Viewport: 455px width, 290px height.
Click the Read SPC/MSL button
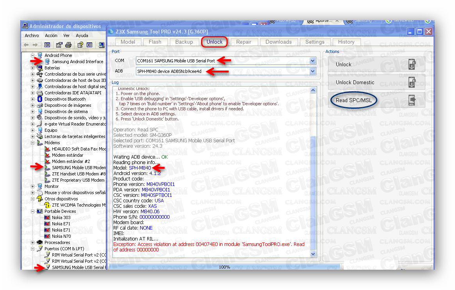coord(376,100)
